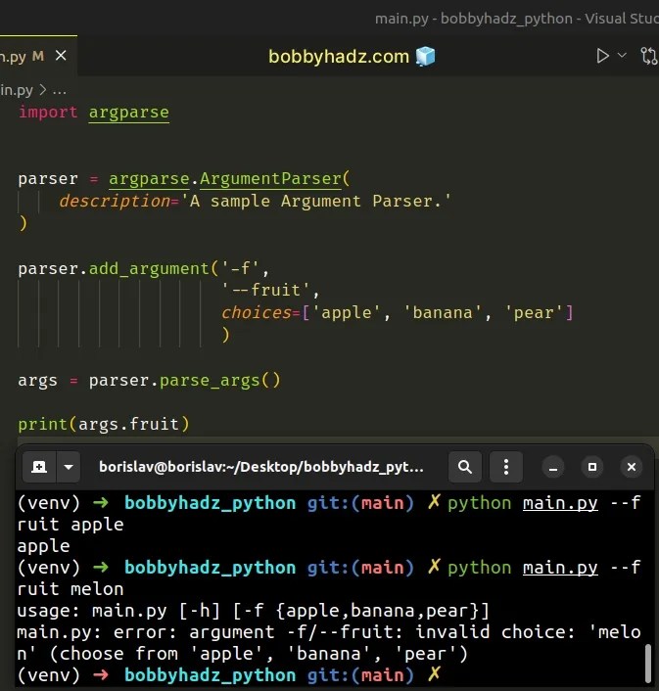This screenshot has height=691, width=659.
Task: Click the first underlined main.py in terminal
Action: click(560, 503)
